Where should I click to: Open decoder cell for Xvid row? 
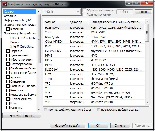coord(76,32)
